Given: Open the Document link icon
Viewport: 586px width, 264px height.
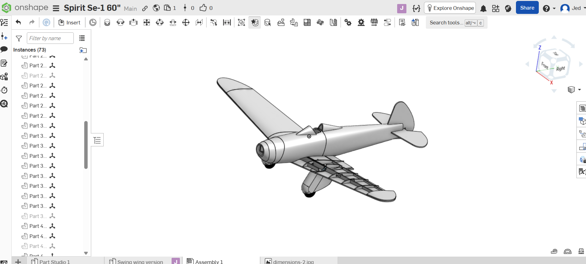Looking at the screenshot, I should (145, 8).
